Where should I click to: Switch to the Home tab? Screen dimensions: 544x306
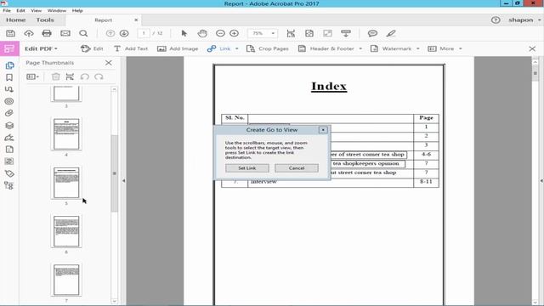tap(15, 20)
